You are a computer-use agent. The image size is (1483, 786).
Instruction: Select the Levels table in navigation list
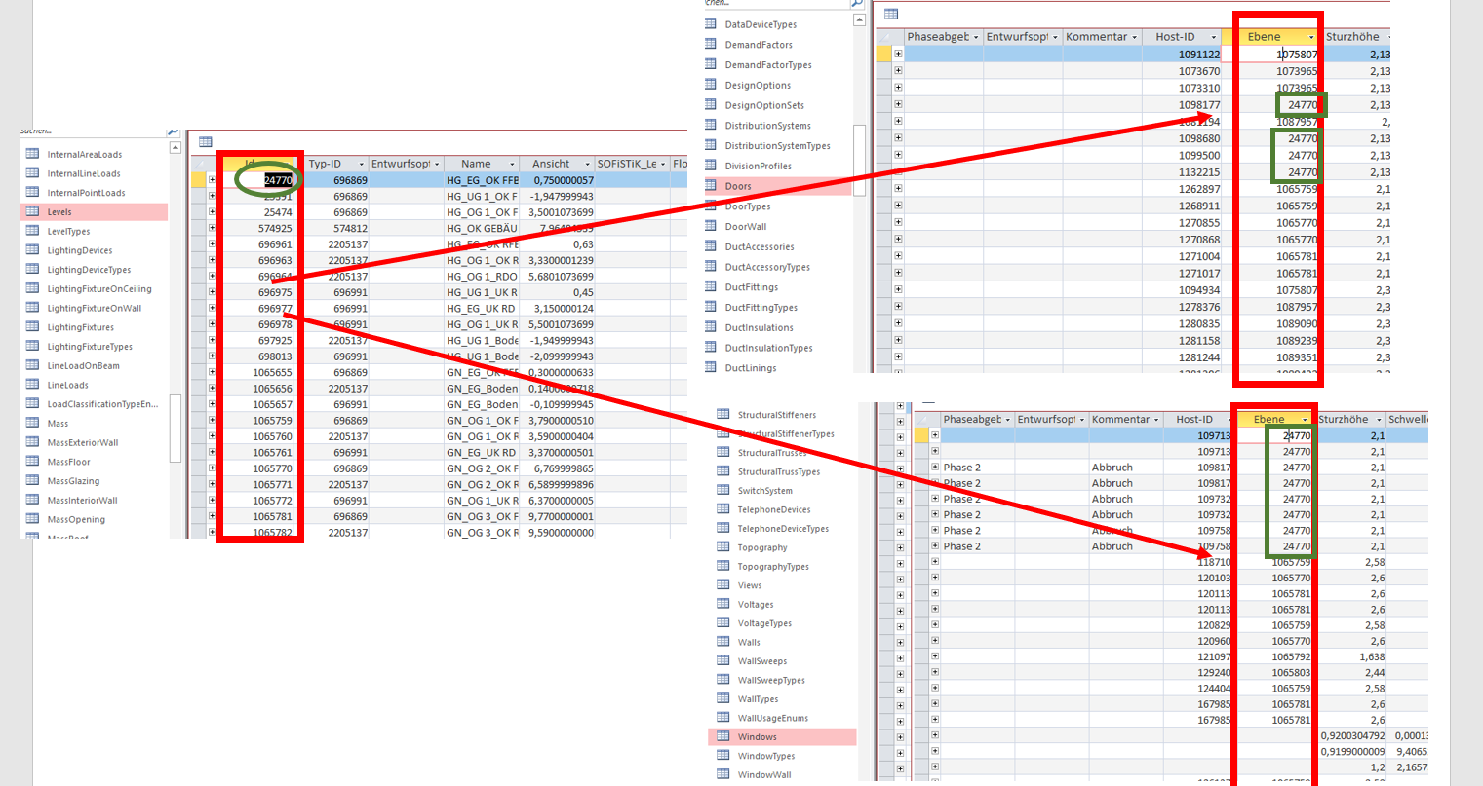(94, 211)
